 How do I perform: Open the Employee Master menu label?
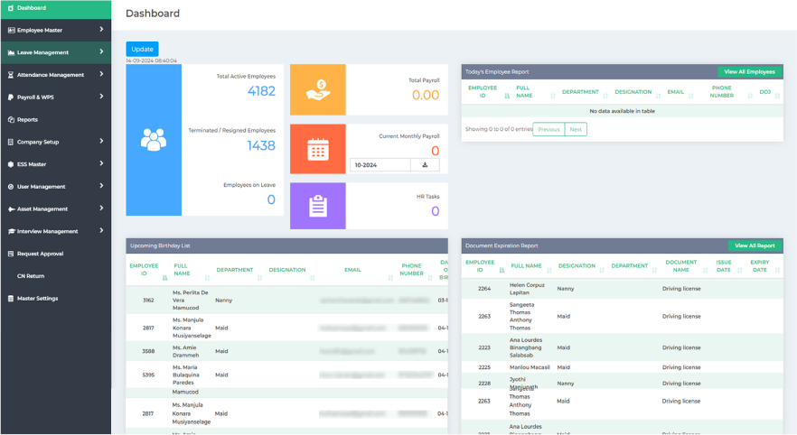click(40, 31)
